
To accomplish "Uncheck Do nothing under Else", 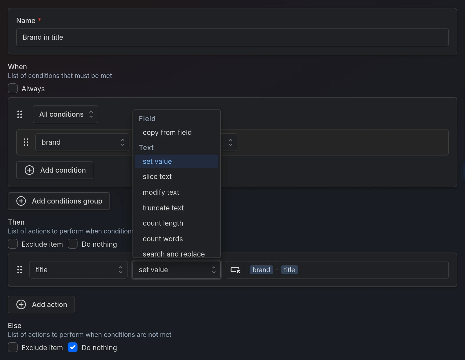I will [x=73, y=348].
